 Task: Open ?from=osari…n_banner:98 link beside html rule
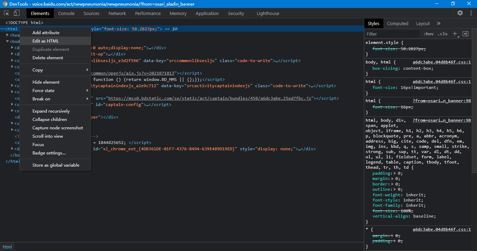(442, 101)
